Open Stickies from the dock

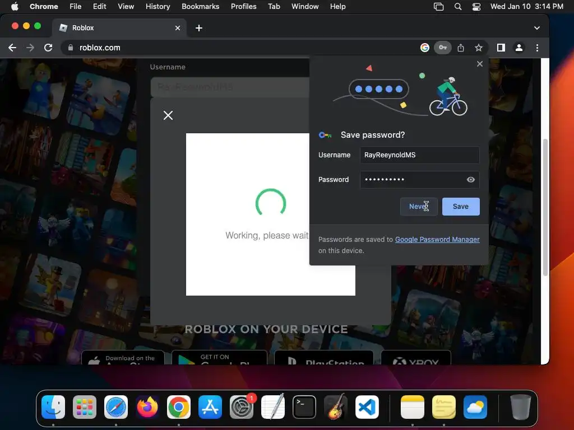click(x=444, y=407)
